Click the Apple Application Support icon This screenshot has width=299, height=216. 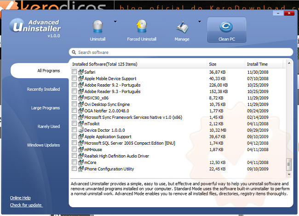click(80, 136)
